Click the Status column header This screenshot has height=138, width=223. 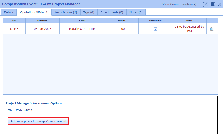[189, 21]
